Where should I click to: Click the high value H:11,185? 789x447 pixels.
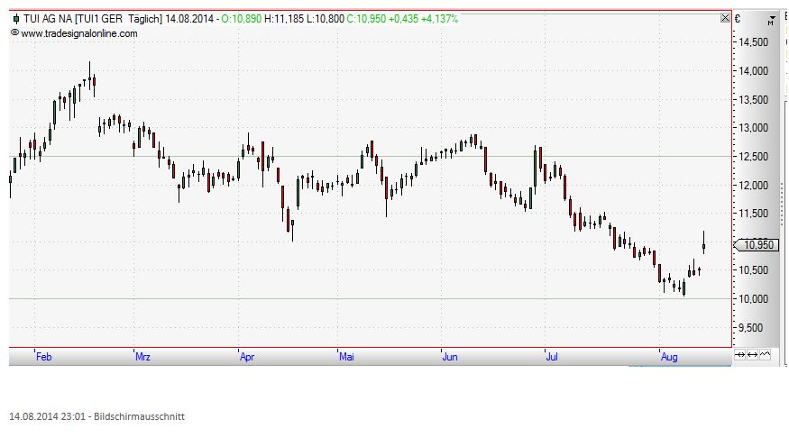(x=284, y=19)
